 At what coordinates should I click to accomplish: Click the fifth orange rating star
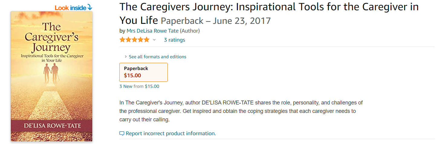[x=147, y=40]
